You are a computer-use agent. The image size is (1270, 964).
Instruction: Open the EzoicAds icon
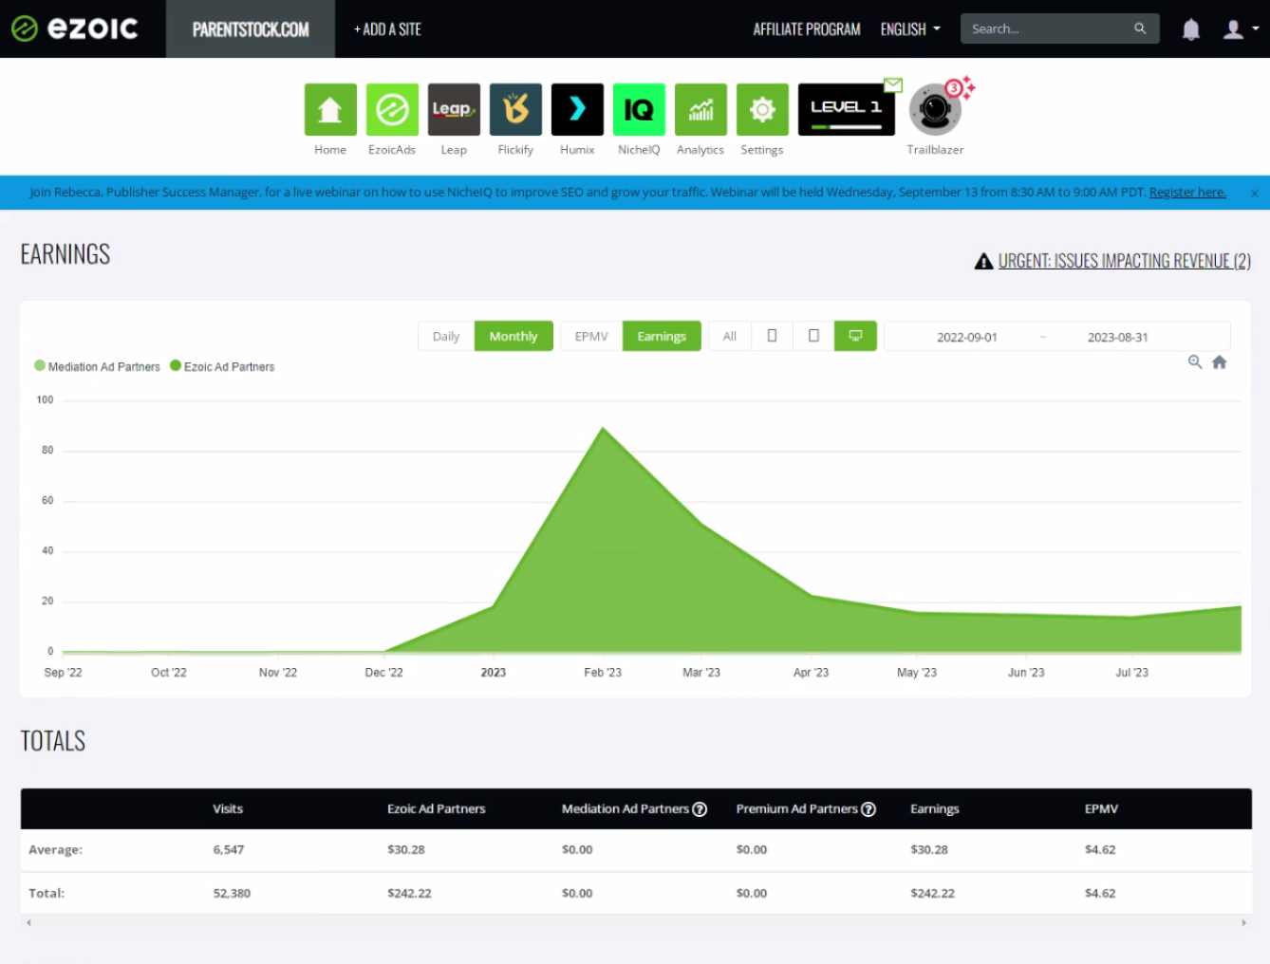coord(392,110)
